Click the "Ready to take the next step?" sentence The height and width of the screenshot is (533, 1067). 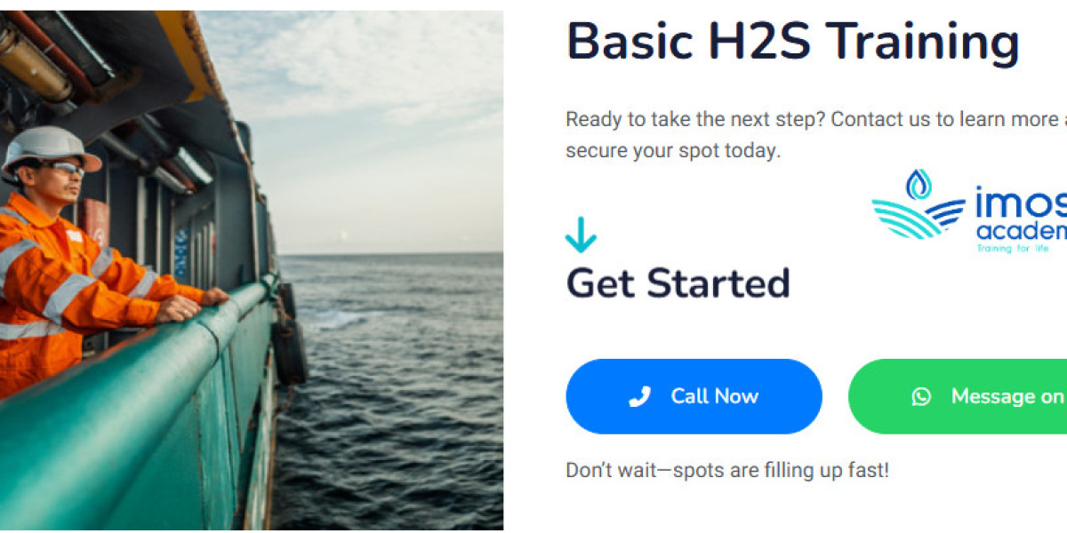(695, 119)
